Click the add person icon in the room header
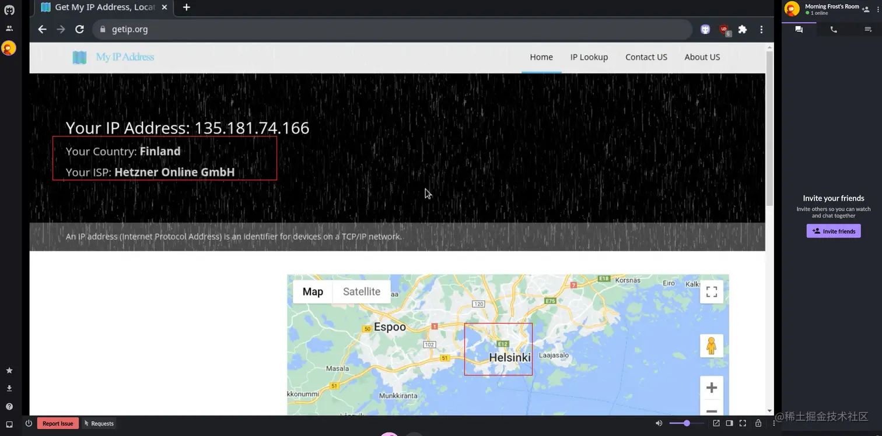 coord(866,9)
